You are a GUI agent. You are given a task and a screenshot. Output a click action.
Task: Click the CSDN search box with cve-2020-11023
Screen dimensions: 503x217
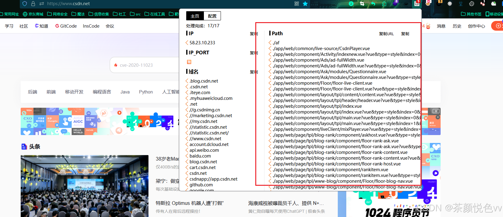145,65
